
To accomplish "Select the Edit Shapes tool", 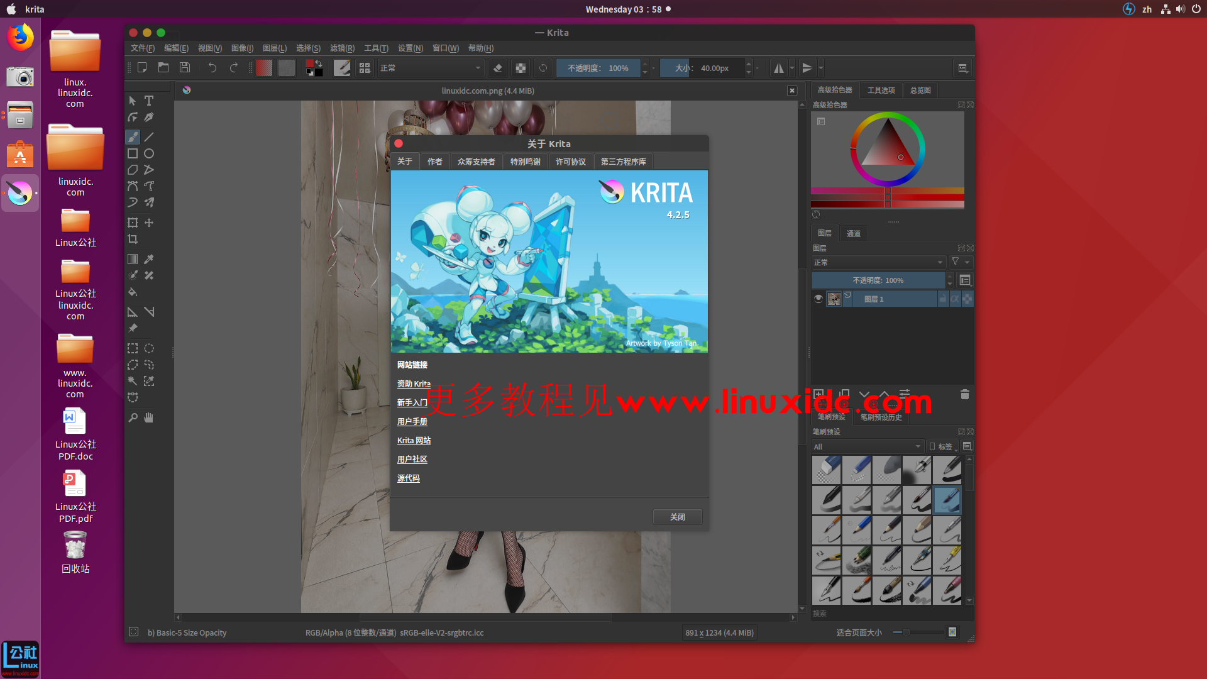I will pyautogui.click(x=133, y=117).
